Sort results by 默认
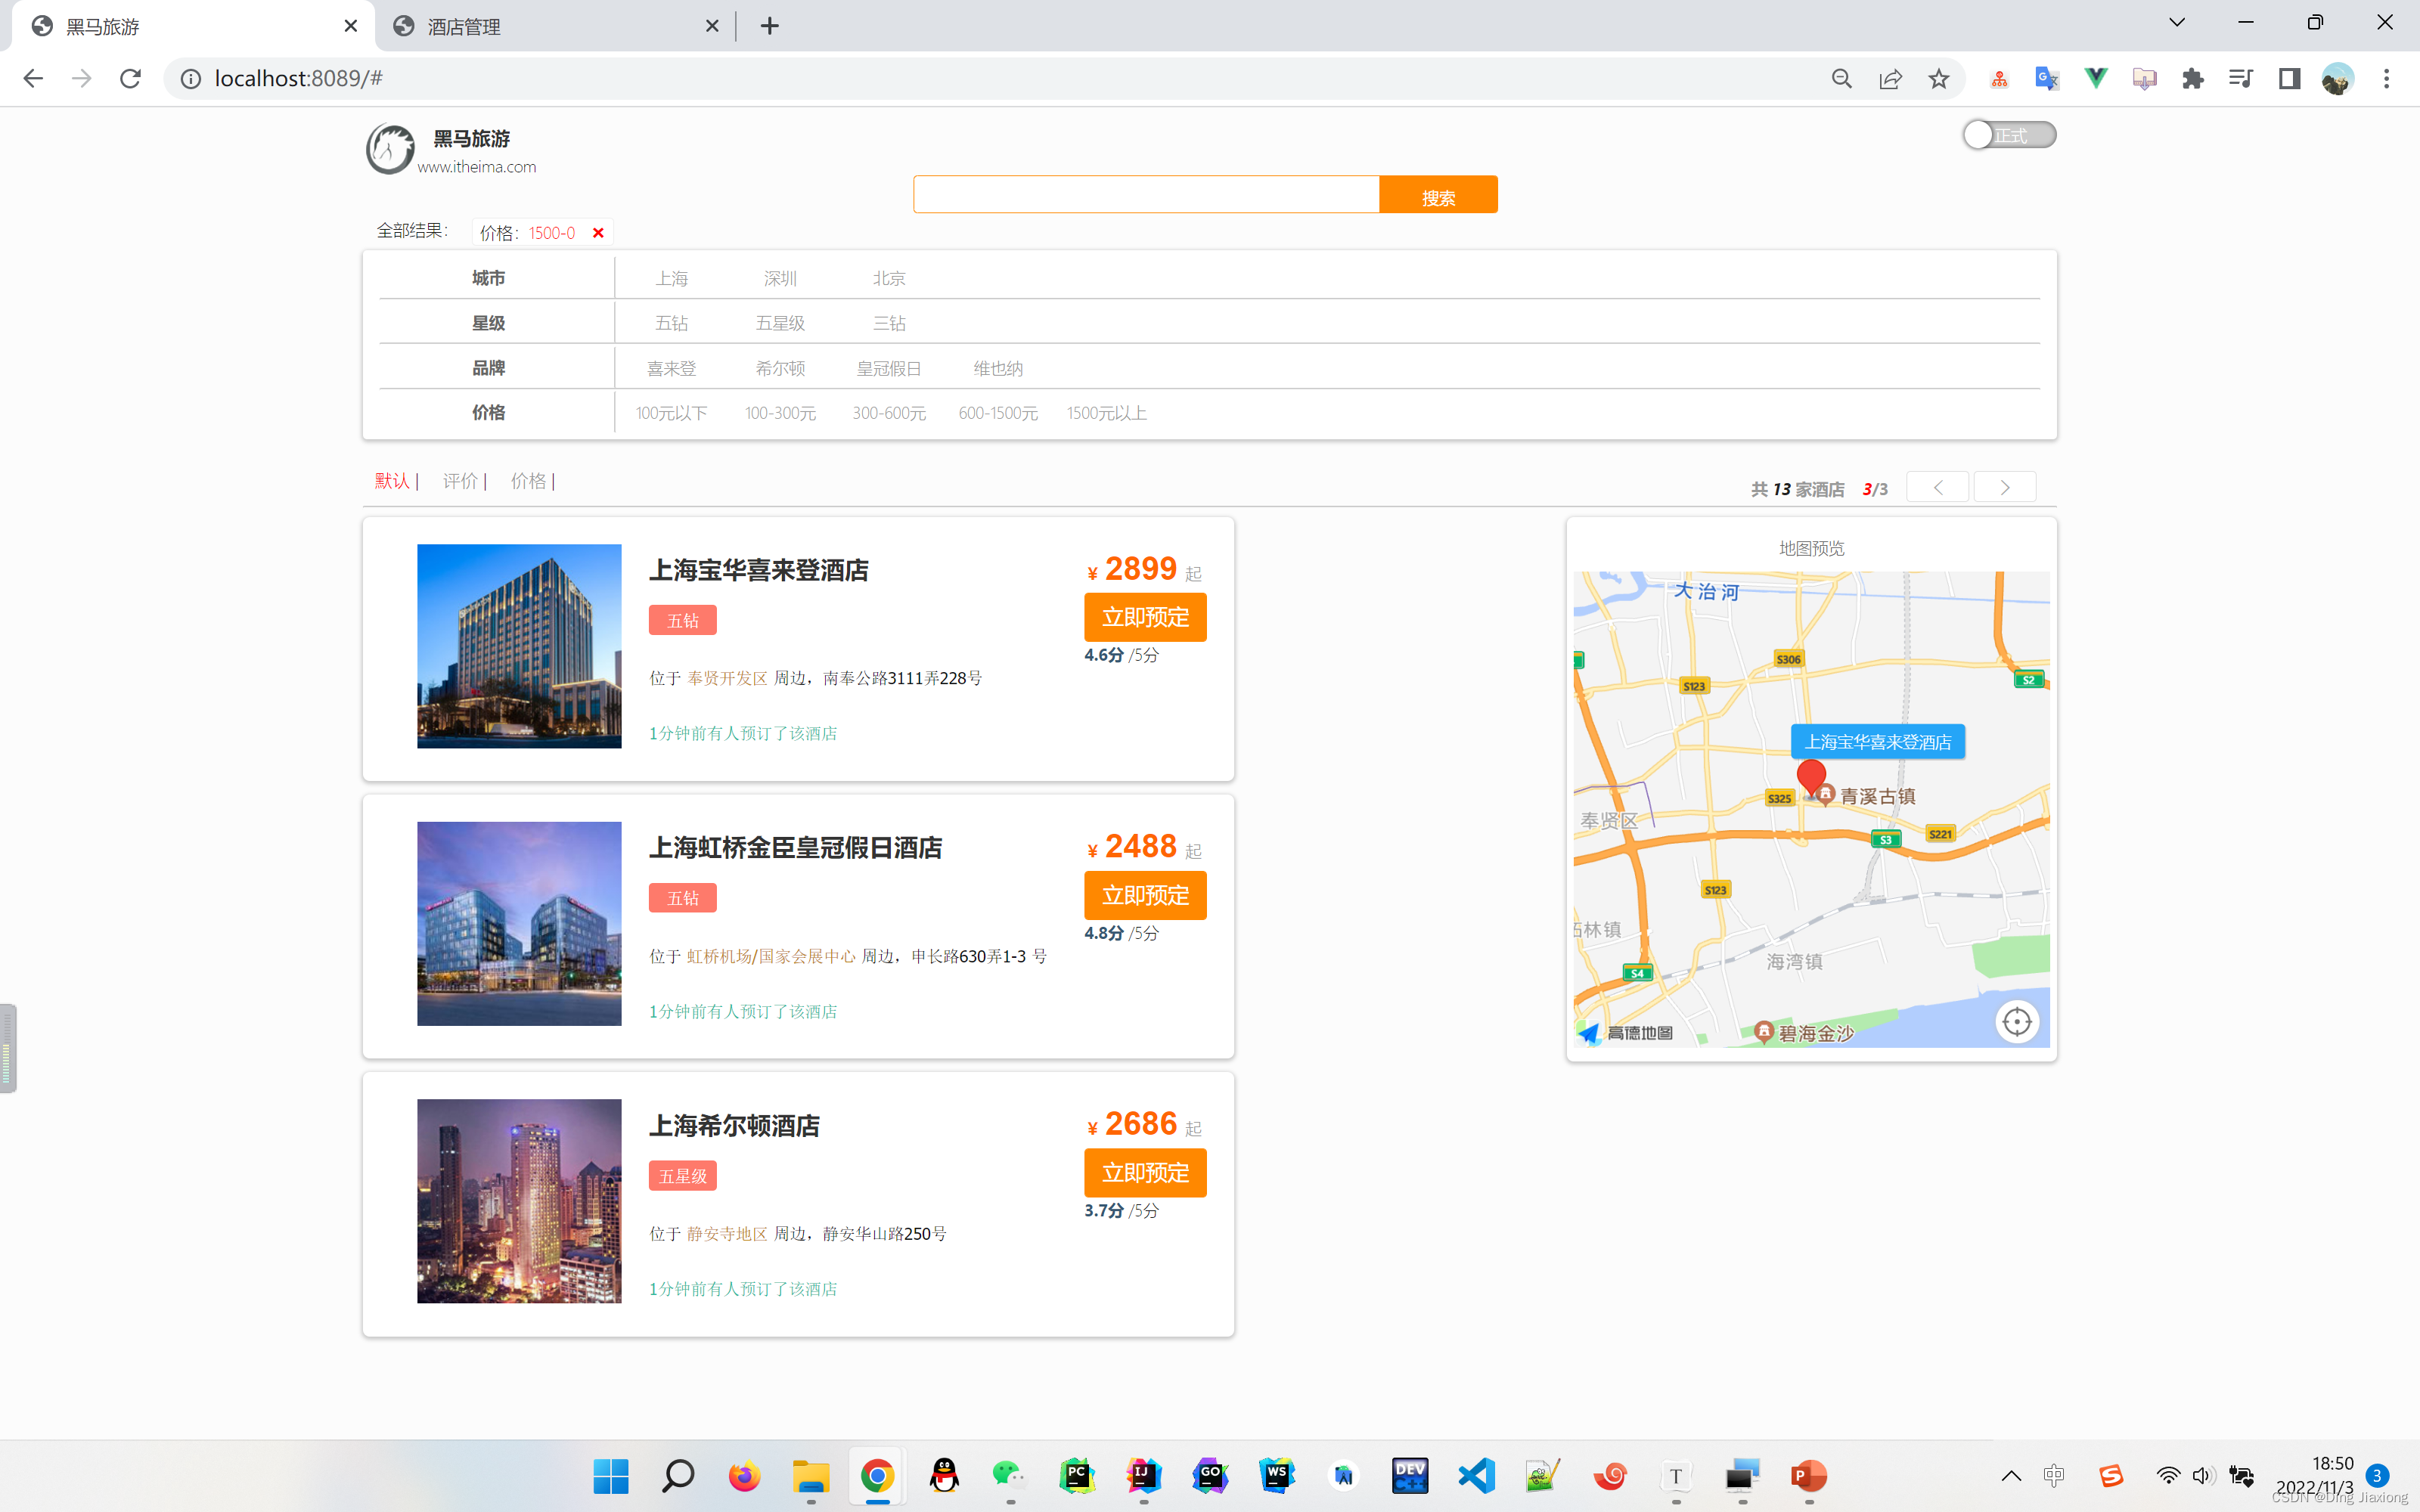The height and width of the screenshot is (1512, 2420). 392,482
